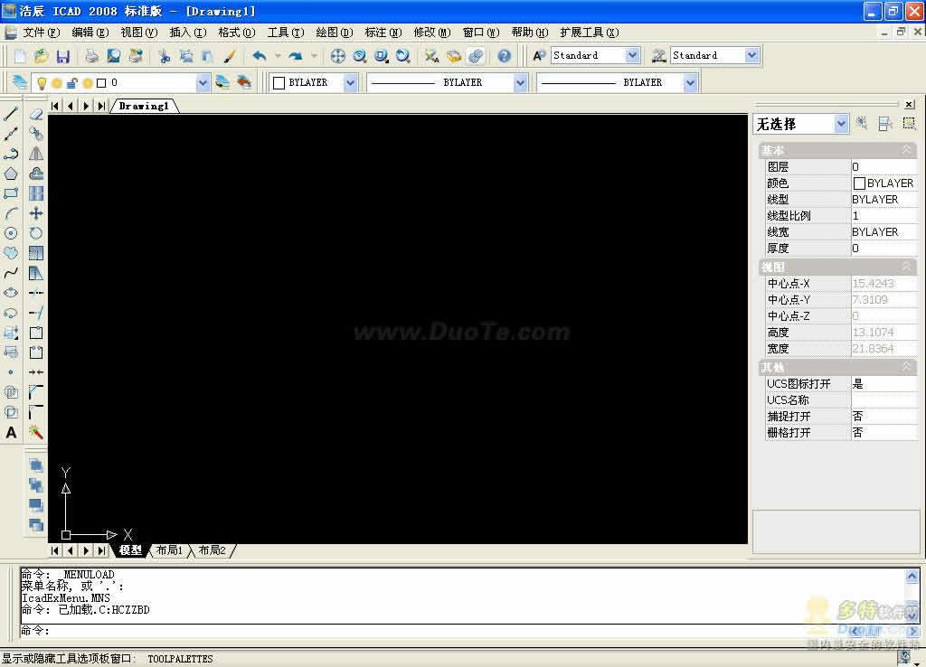Select the Polygon draw tool
This screenshot has width=926, height=667.
coord(11,174)
